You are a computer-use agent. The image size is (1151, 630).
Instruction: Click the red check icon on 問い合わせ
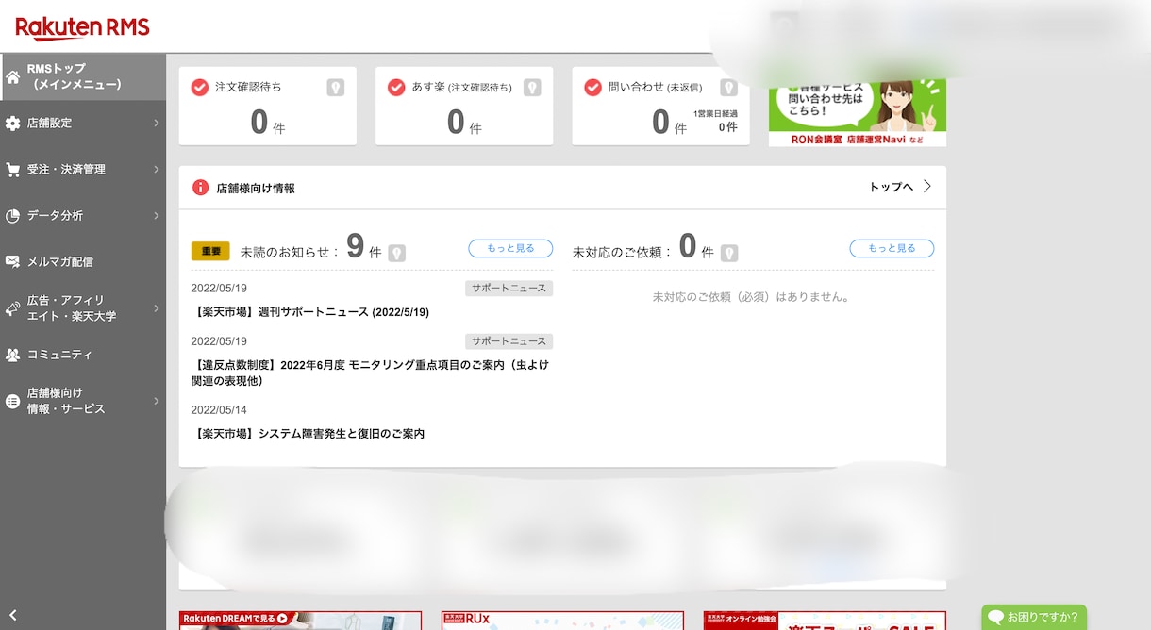592,87
